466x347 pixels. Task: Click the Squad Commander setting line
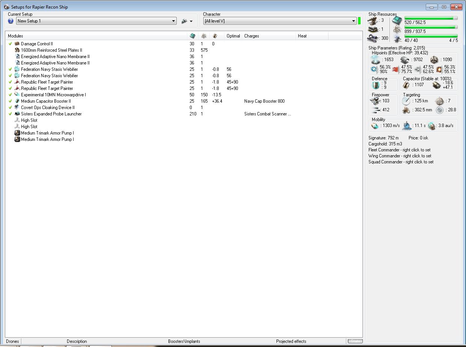tap(401, 162)
